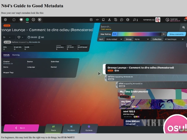Image resolution: width=187 pixels, height=140 pixels.
Task: Click the Creator value 'Nintendo 64'
Action: tap(8, 64)
